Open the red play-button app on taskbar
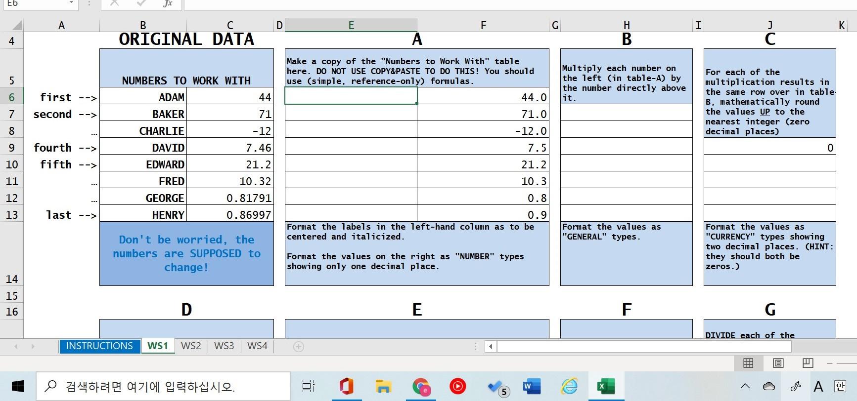Screen dimensions: 857x401 coord(458,386)
